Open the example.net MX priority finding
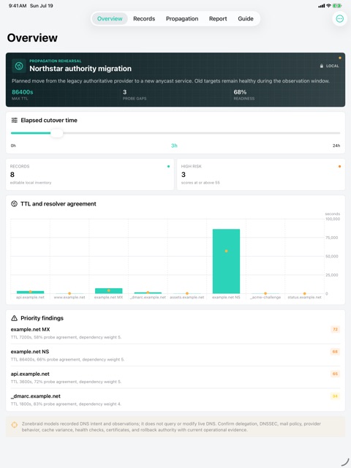Viewport: 351px width, 468px height. tap(175, 333)
